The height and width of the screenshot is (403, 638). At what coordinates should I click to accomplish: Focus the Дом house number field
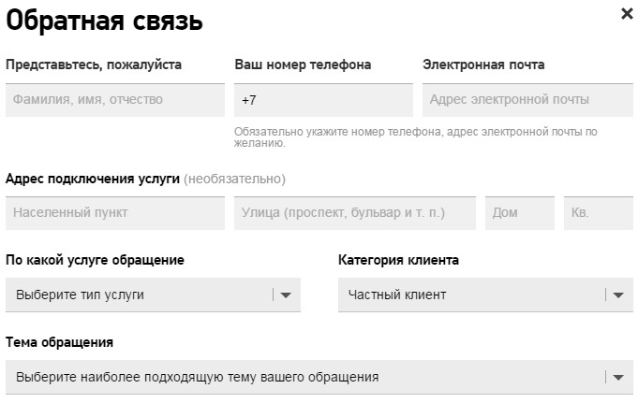pyautogui.click(x=519, y=213)
